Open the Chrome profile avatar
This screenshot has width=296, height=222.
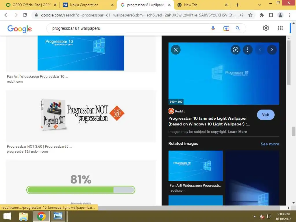tap(280, 15)
